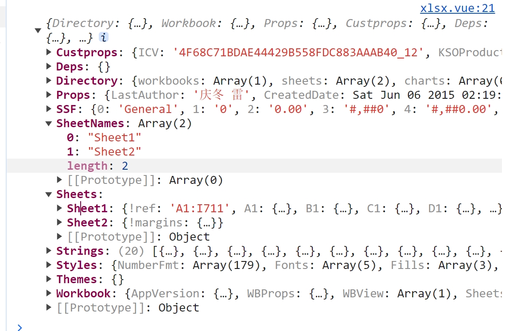Screen dimensions: 517x331
Task: Expand Sheet1 with ref A1:I711
Action: point(60,208)
